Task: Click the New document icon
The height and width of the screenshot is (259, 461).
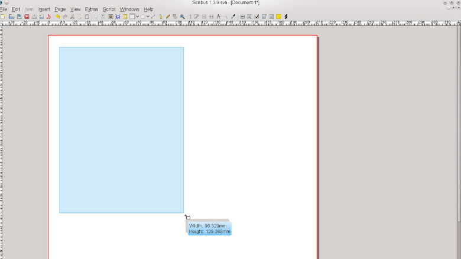Action: [3, 17]
